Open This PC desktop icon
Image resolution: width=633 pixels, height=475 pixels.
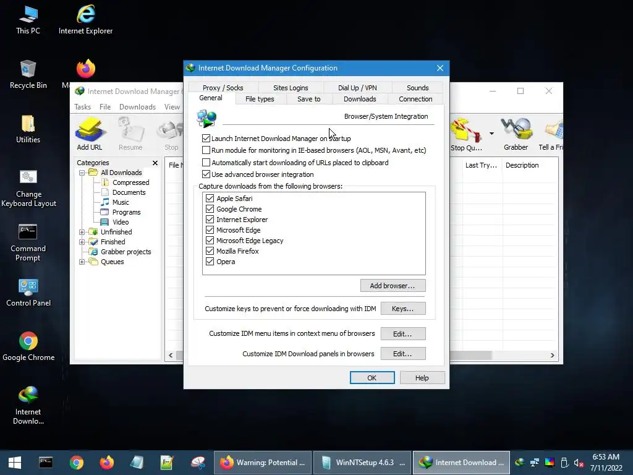point(28,20)
